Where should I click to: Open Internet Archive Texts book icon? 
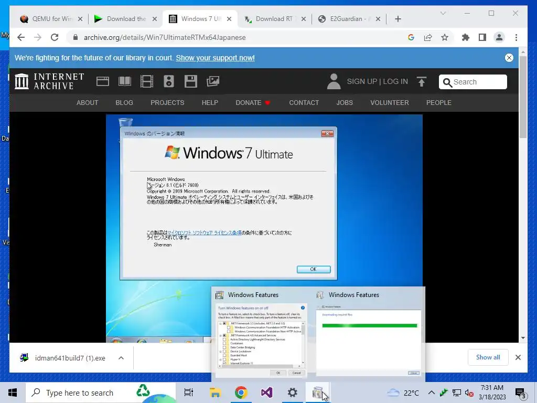pyautogui.click(x=125, y=81)
